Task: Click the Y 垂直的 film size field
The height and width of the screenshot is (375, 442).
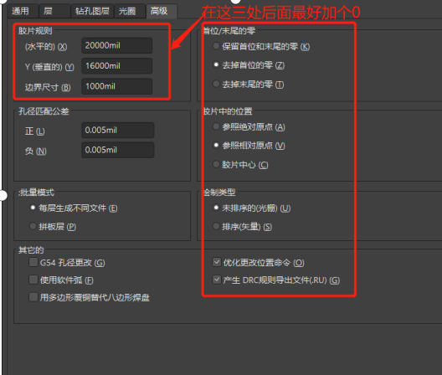Action: click(x=117, y=66)
